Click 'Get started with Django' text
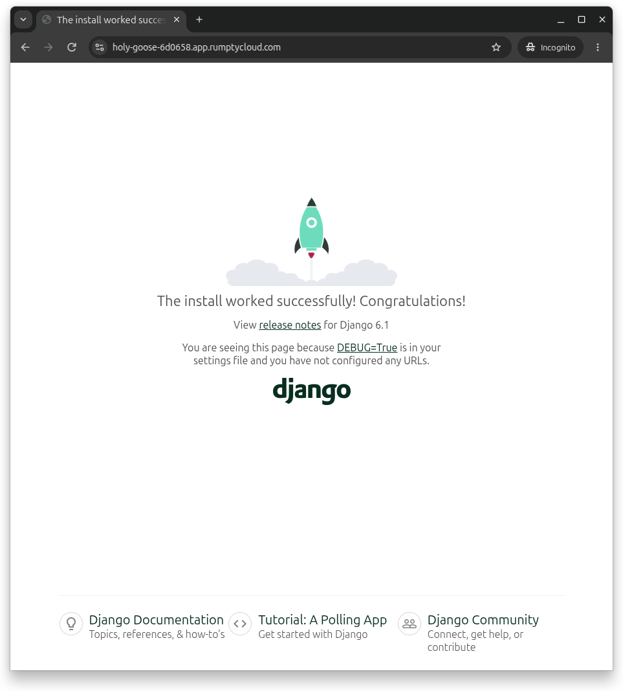 [x=313, y=634]
